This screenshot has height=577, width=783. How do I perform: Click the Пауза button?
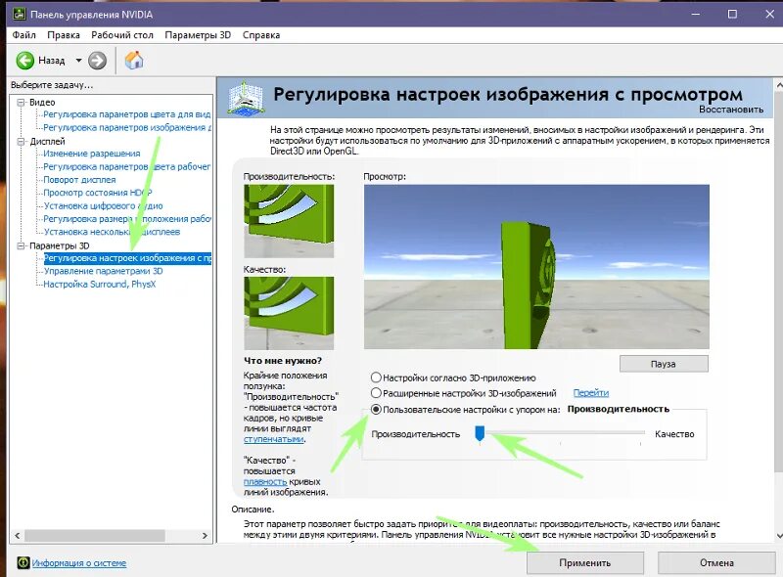tap(664, 364)
